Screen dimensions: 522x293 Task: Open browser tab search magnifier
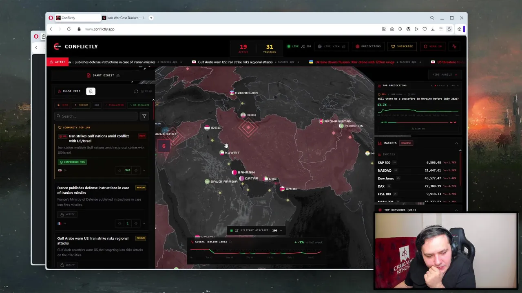click(432, 18)
